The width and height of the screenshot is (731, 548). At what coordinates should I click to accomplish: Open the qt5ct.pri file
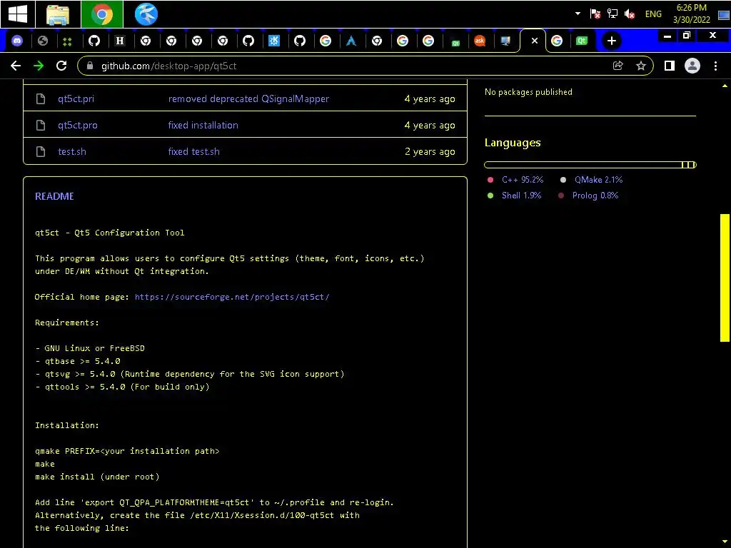(76, 98)
